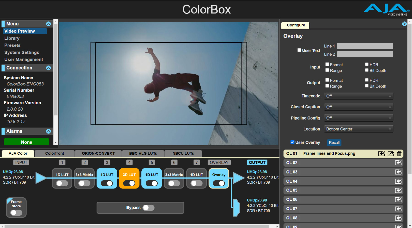Switch to the Colorfront tab

tap(54, 153)
